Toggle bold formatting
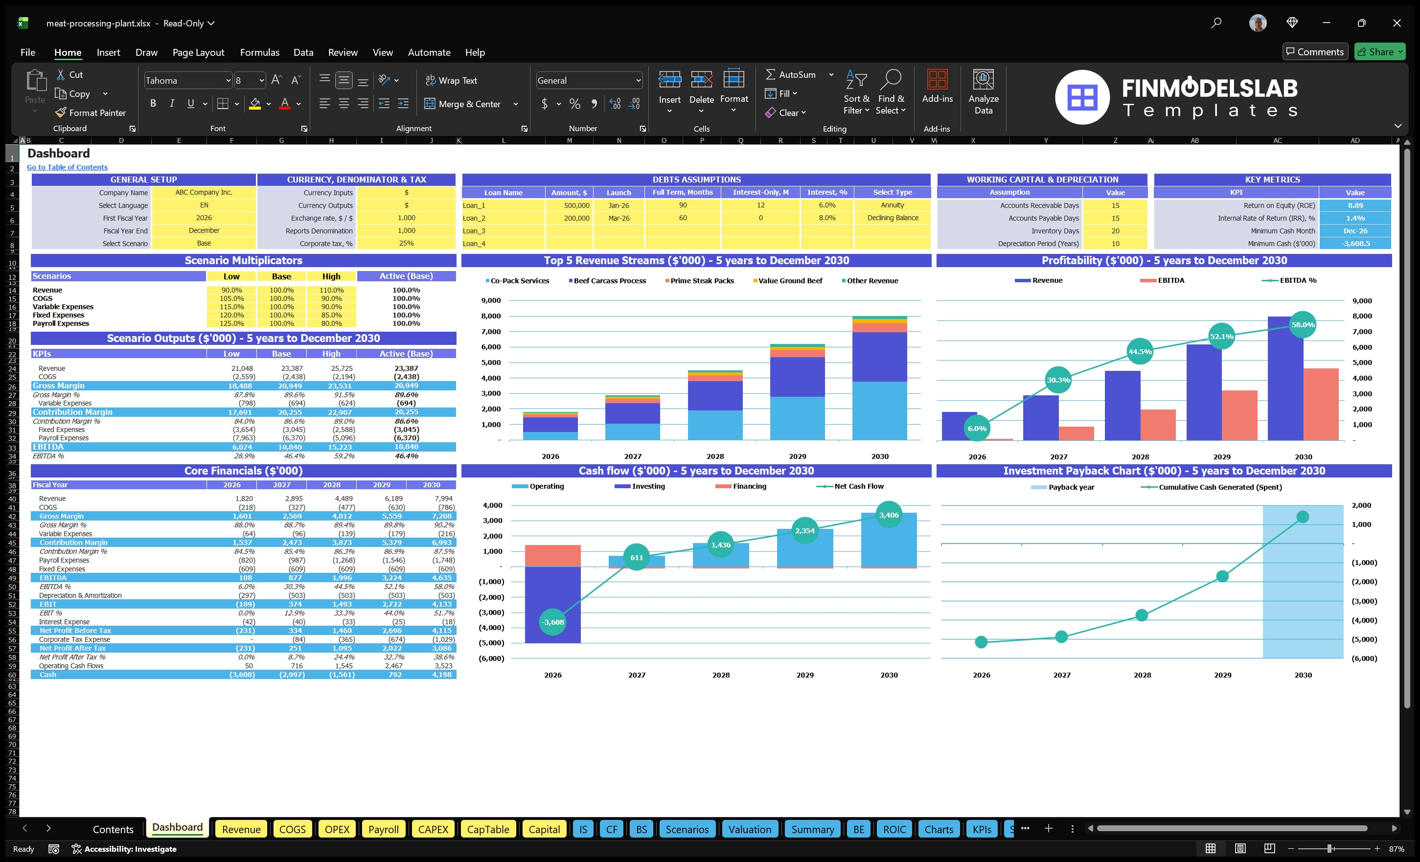1420x862 pixels. click(153, 103)
